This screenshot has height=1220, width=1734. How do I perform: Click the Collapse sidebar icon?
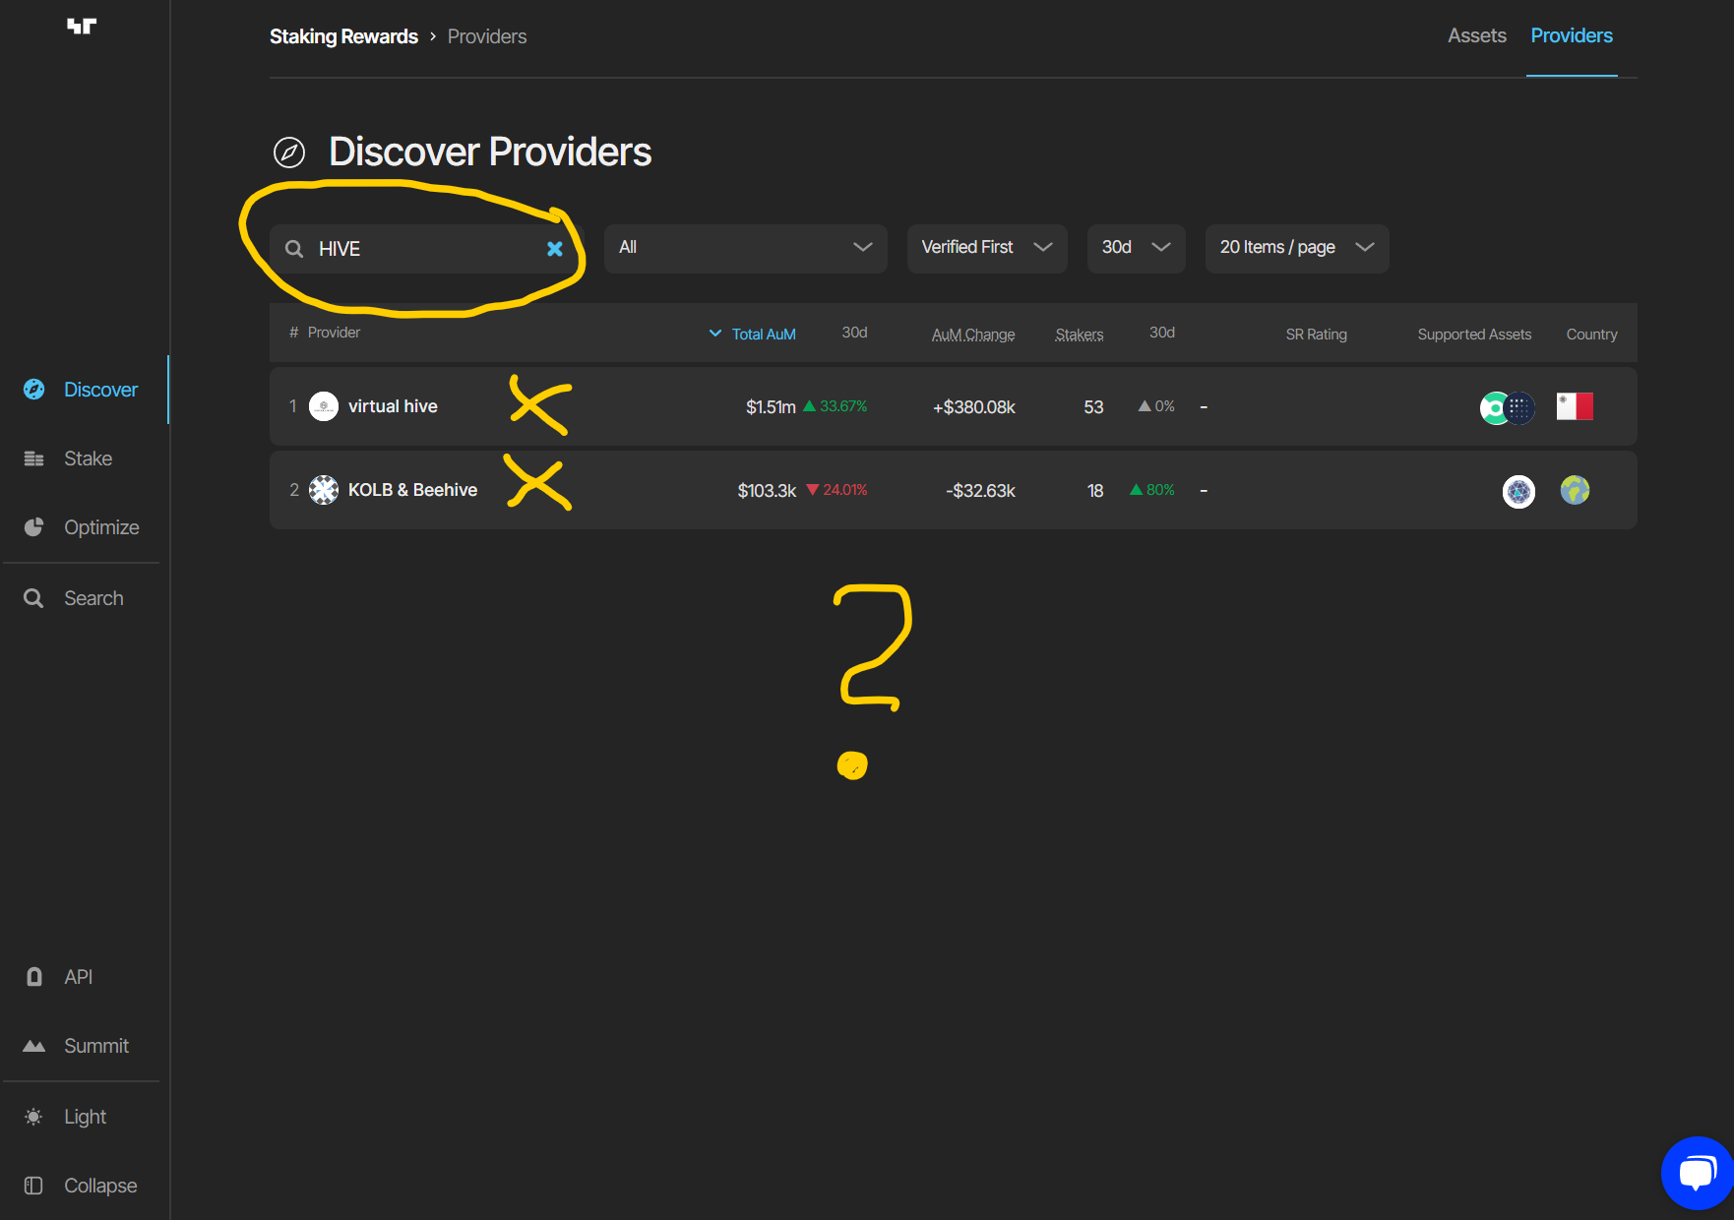pyautogui.click(x=33, y=1186)
